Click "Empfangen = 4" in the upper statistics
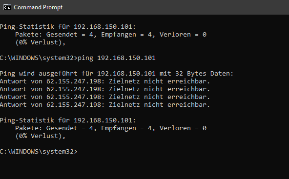This screenshot has height=179, width=289. tap(126, 35)
